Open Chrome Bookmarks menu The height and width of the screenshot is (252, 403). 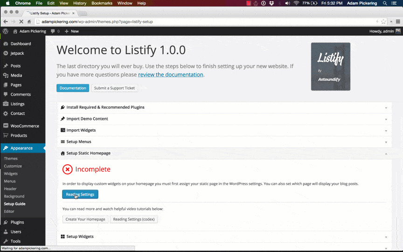pyautogui.click(x=102, y=3)
